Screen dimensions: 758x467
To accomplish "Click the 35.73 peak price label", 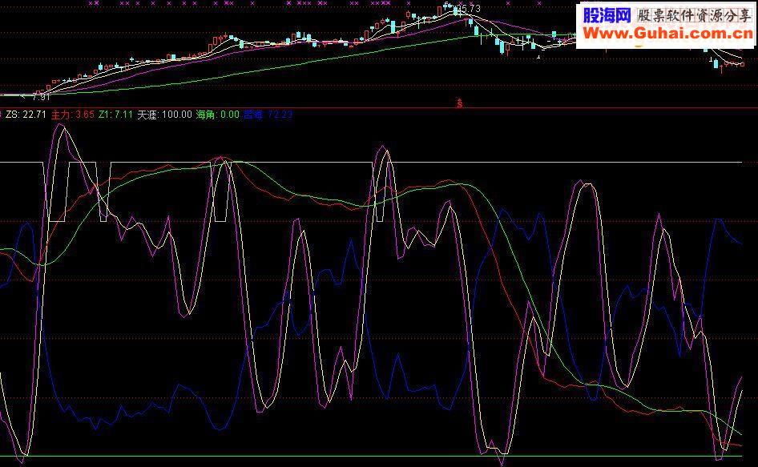I will tap(469, 9).
